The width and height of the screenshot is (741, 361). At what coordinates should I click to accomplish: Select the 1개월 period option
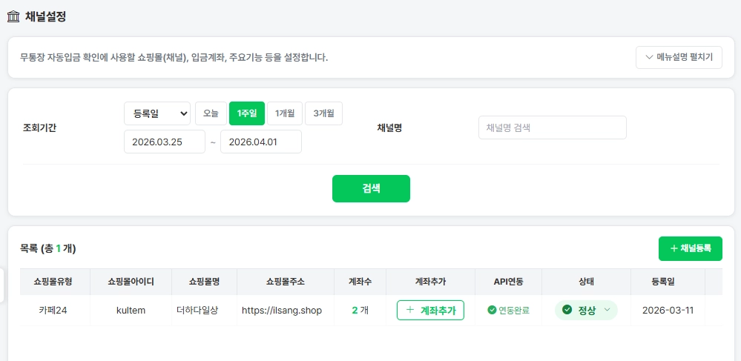285,113
